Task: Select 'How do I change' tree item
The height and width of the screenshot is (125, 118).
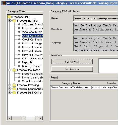Action: [32, 43]
